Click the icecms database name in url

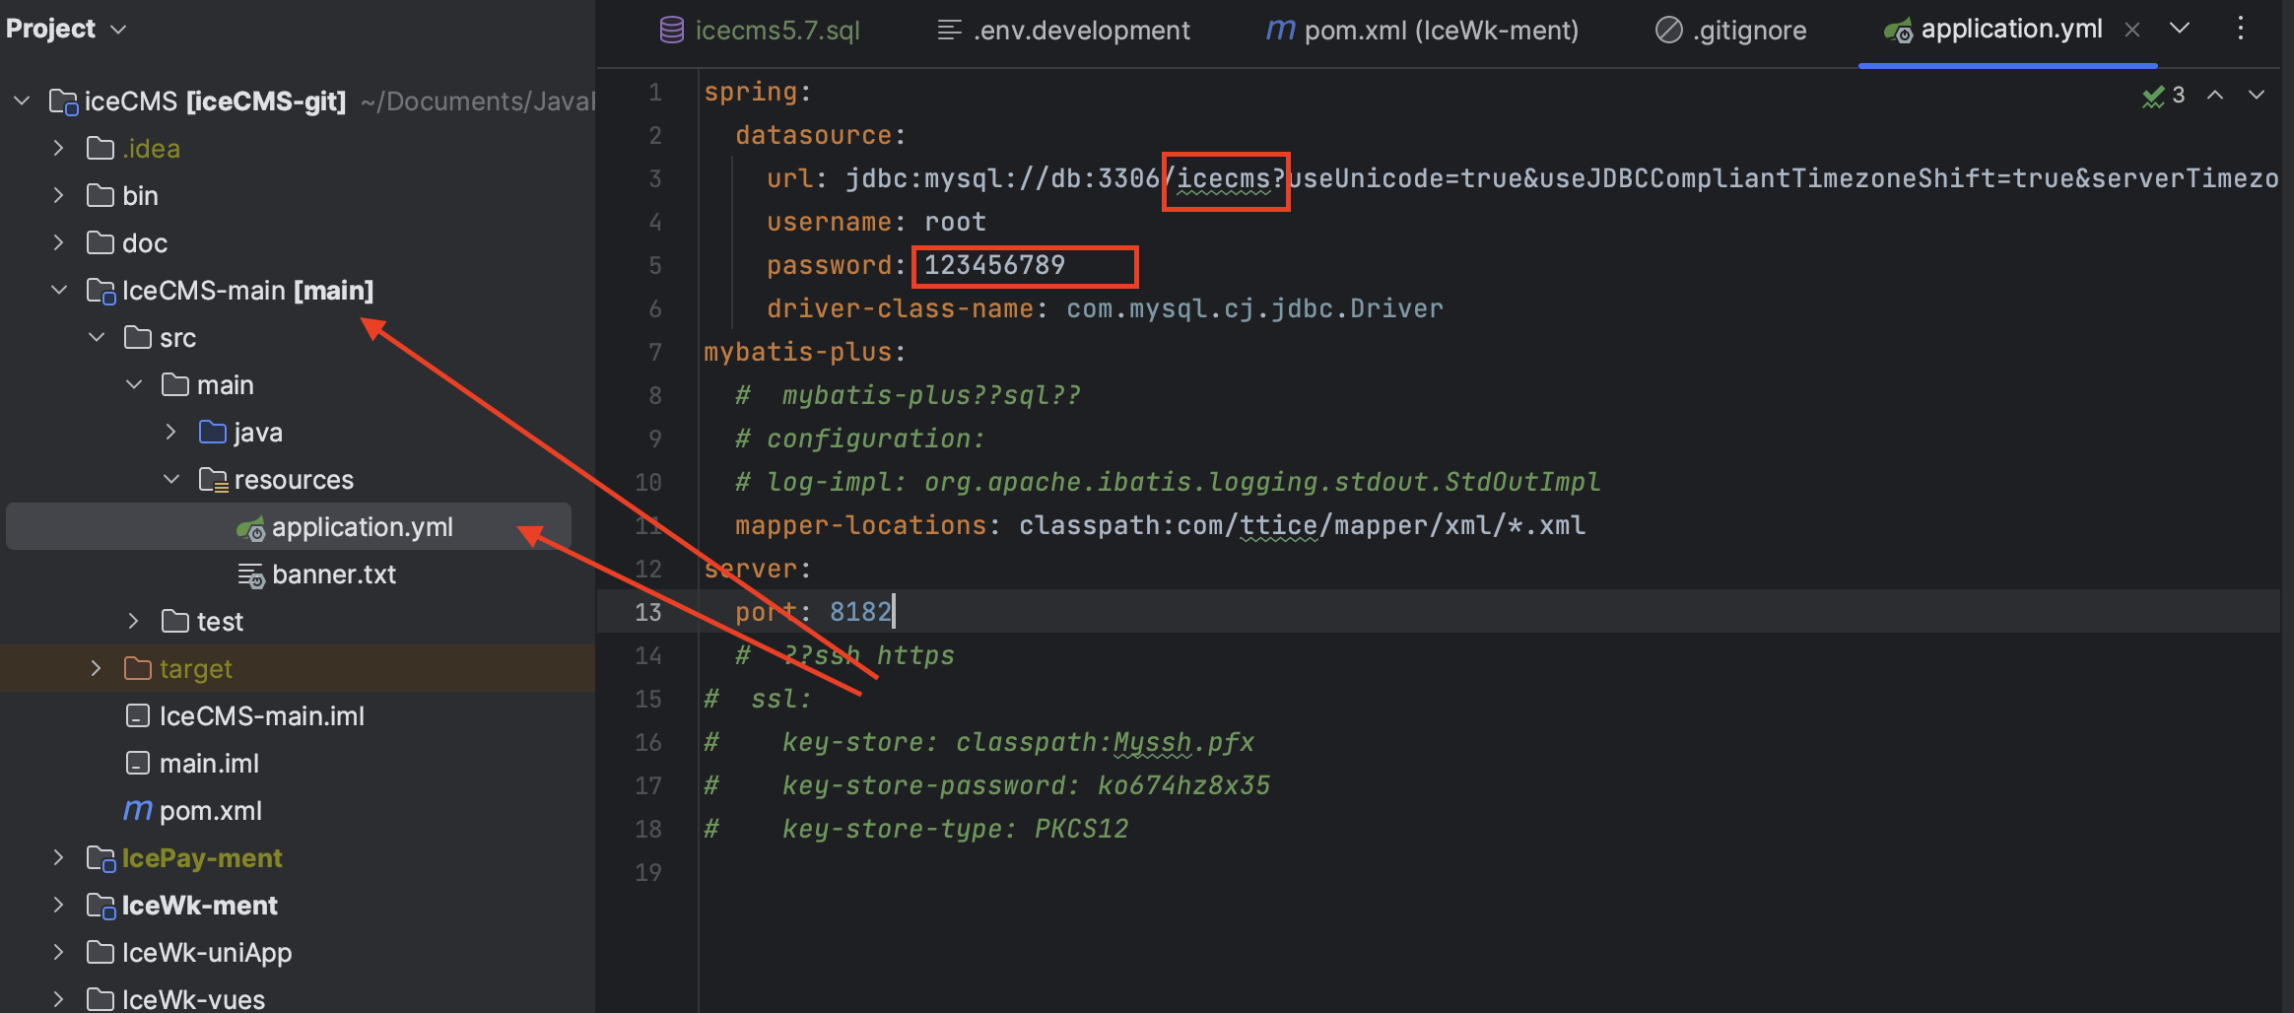click(x=1224, y=178)
